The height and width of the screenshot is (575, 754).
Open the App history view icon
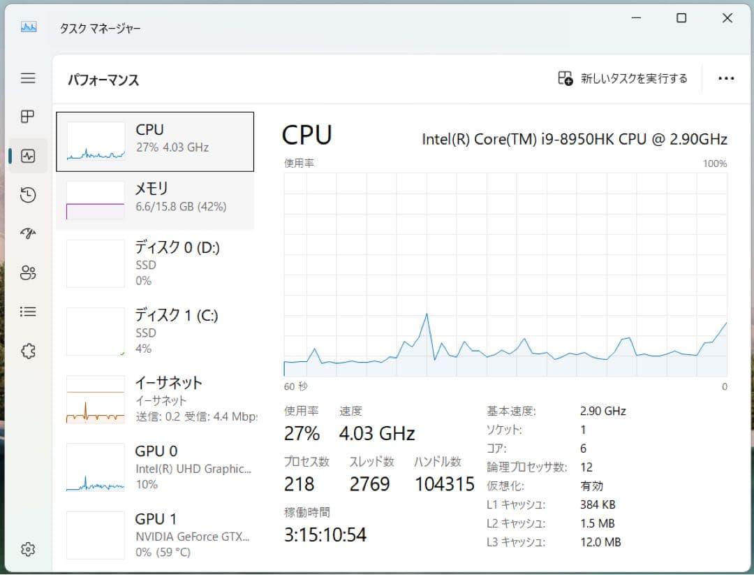(28, 195)
